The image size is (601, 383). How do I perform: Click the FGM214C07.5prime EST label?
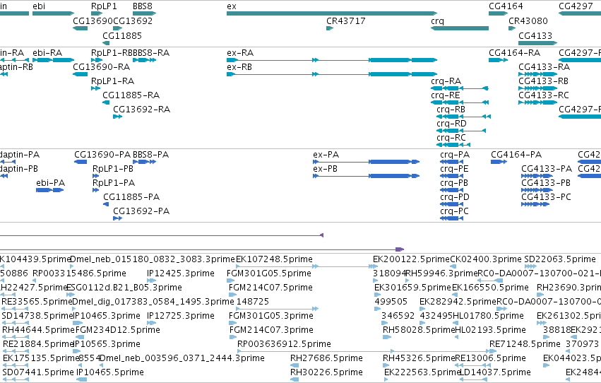270,288
